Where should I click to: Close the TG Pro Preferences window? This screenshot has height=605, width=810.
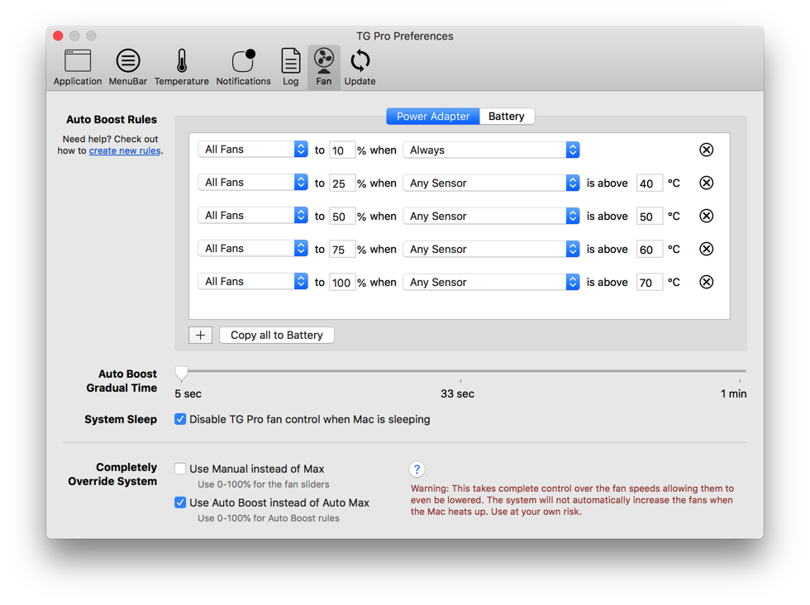(58, 36)
